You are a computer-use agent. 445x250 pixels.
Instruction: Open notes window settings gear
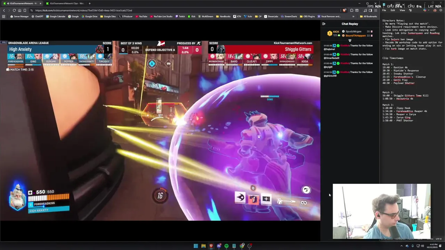click(x=441, y=10)
